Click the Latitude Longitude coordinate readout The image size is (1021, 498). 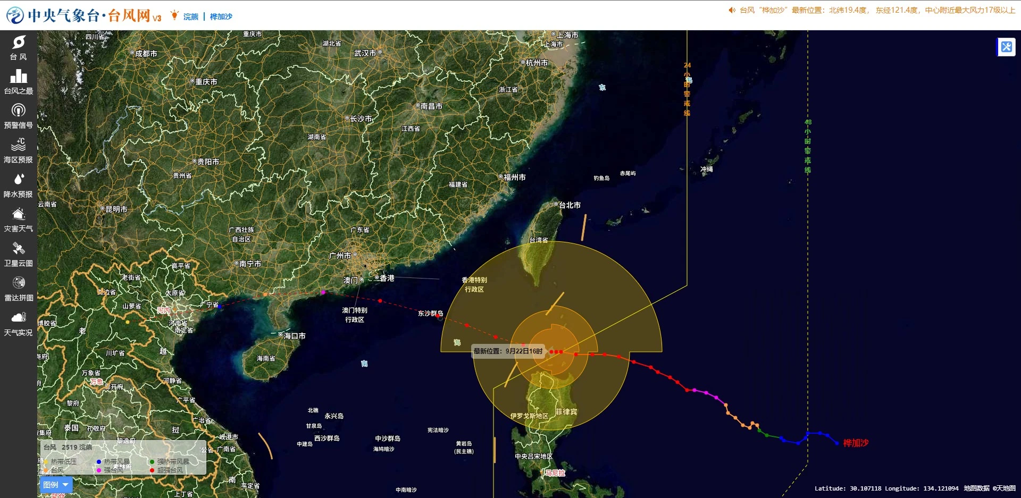point(886,488)
